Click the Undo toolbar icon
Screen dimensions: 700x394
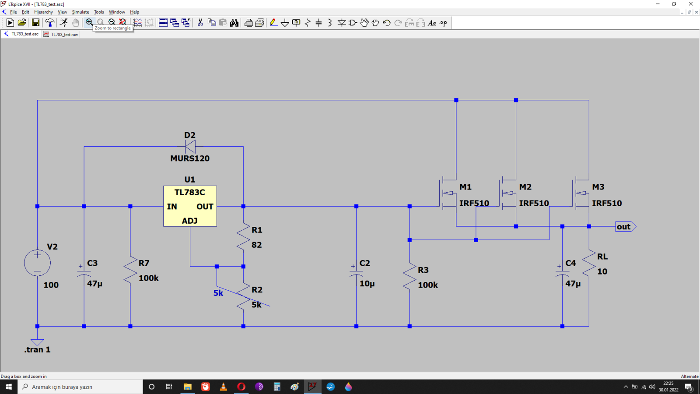point(387,23)
